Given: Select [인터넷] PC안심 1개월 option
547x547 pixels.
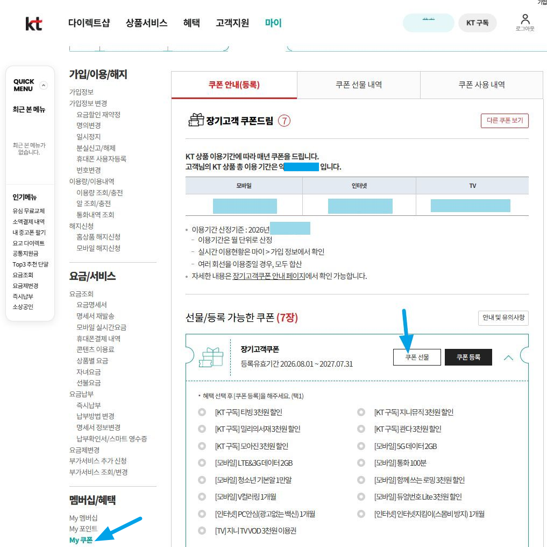Looking at the screenshot, I should coord(202,514).
